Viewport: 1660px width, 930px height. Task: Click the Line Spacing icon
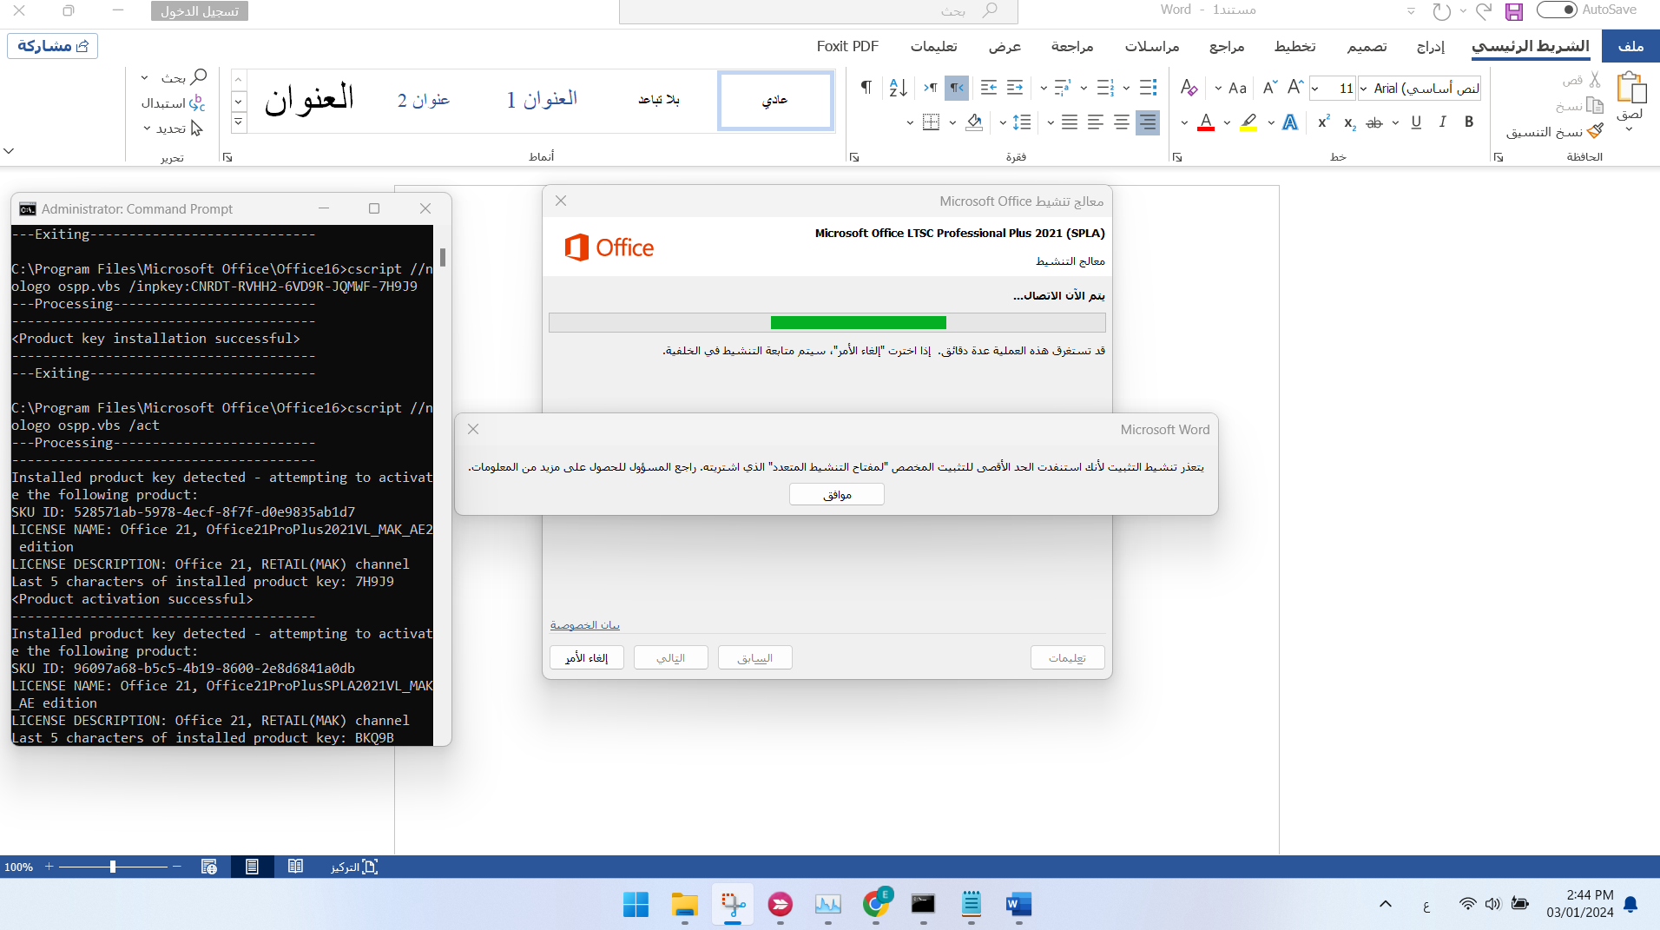tap(1022, 122)
